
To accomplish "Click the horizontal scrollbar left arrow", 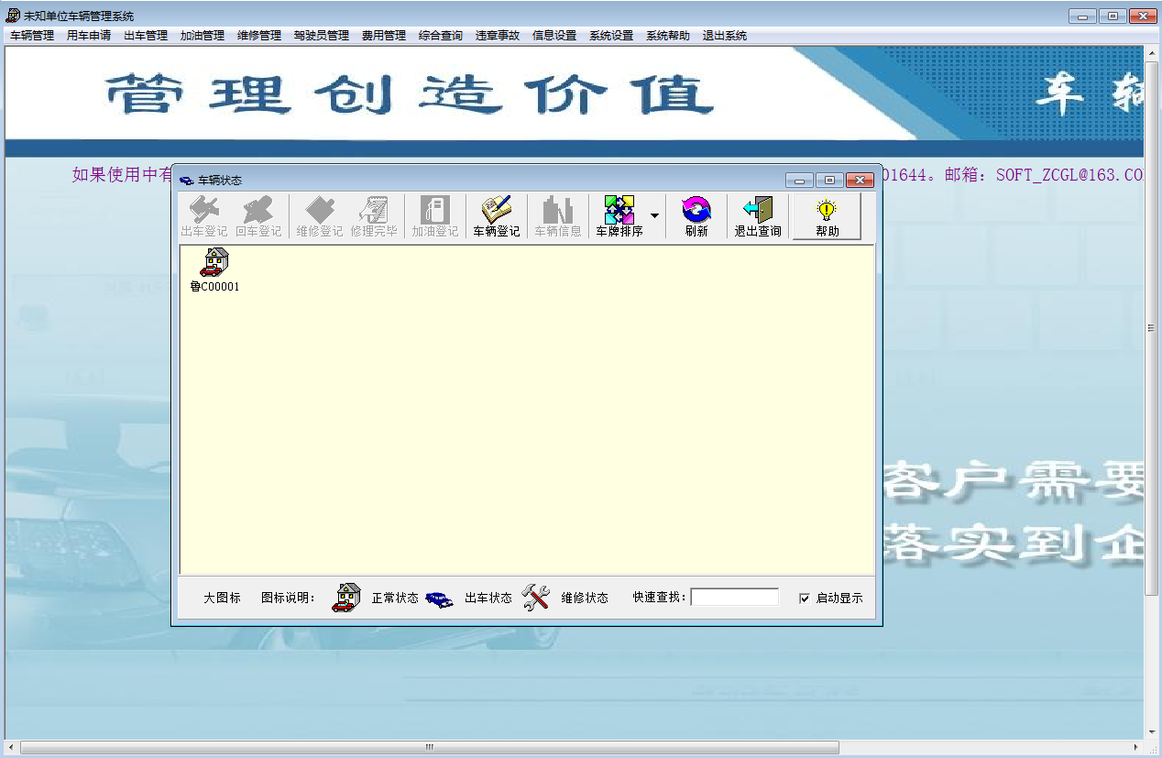I will (11, 747).
